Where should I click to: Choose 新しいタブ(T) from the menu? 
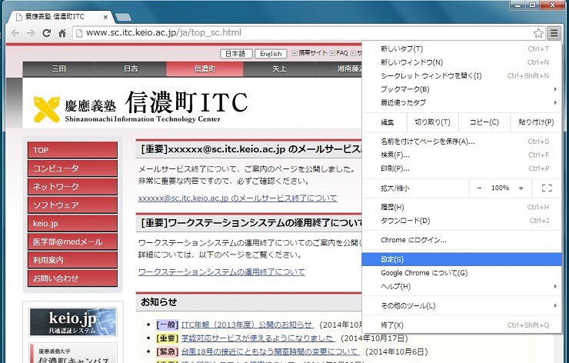[462, 49]
